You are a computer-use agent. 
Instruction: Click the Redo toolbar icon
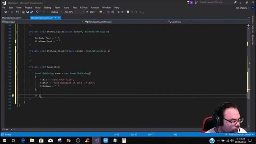[x=44, y=12]
